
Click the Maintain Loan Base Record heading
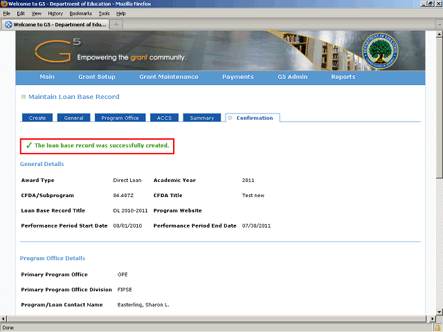(74, 97)
